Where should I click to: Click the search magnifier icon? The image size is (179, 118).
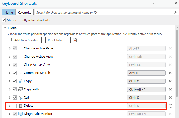tap(176, 12)
